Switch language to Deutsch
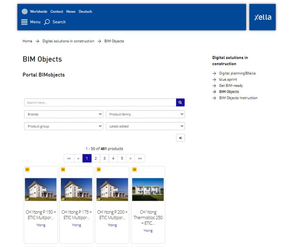 pos(85,11)
